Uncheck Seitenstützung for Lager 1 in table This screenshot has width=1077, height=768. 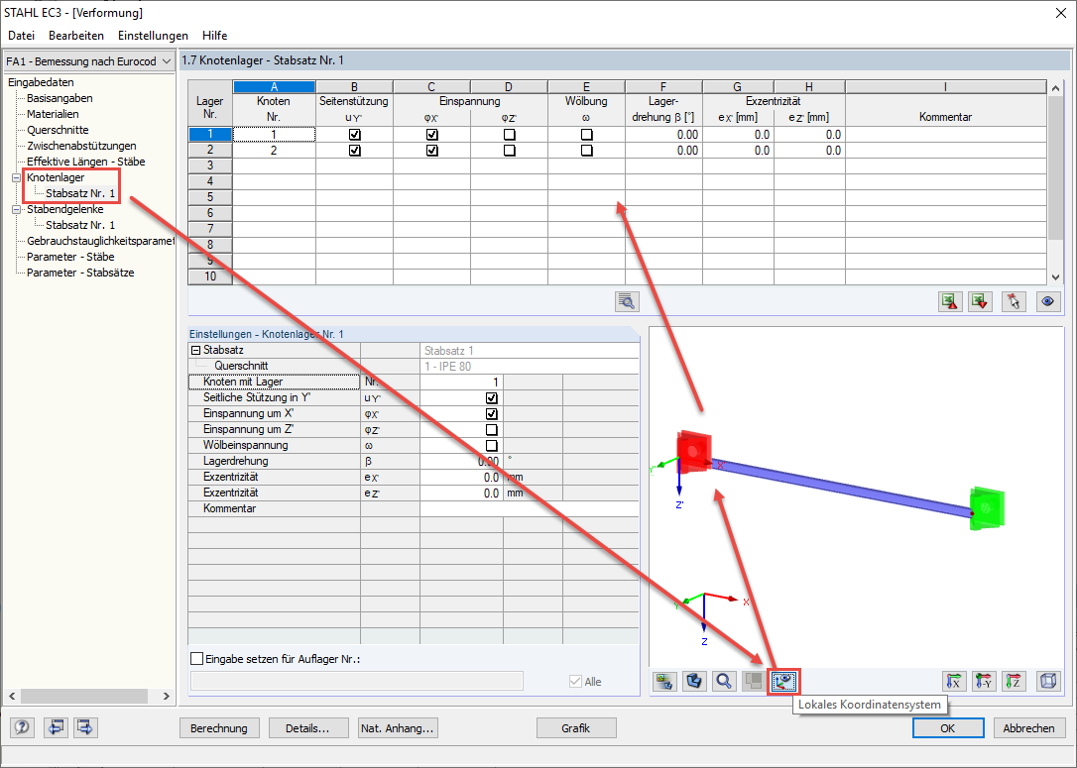coord(354,135)
